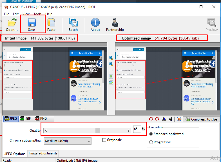Open Partnership page
This screenshot has width=221, height=162.
click(115, 25)
